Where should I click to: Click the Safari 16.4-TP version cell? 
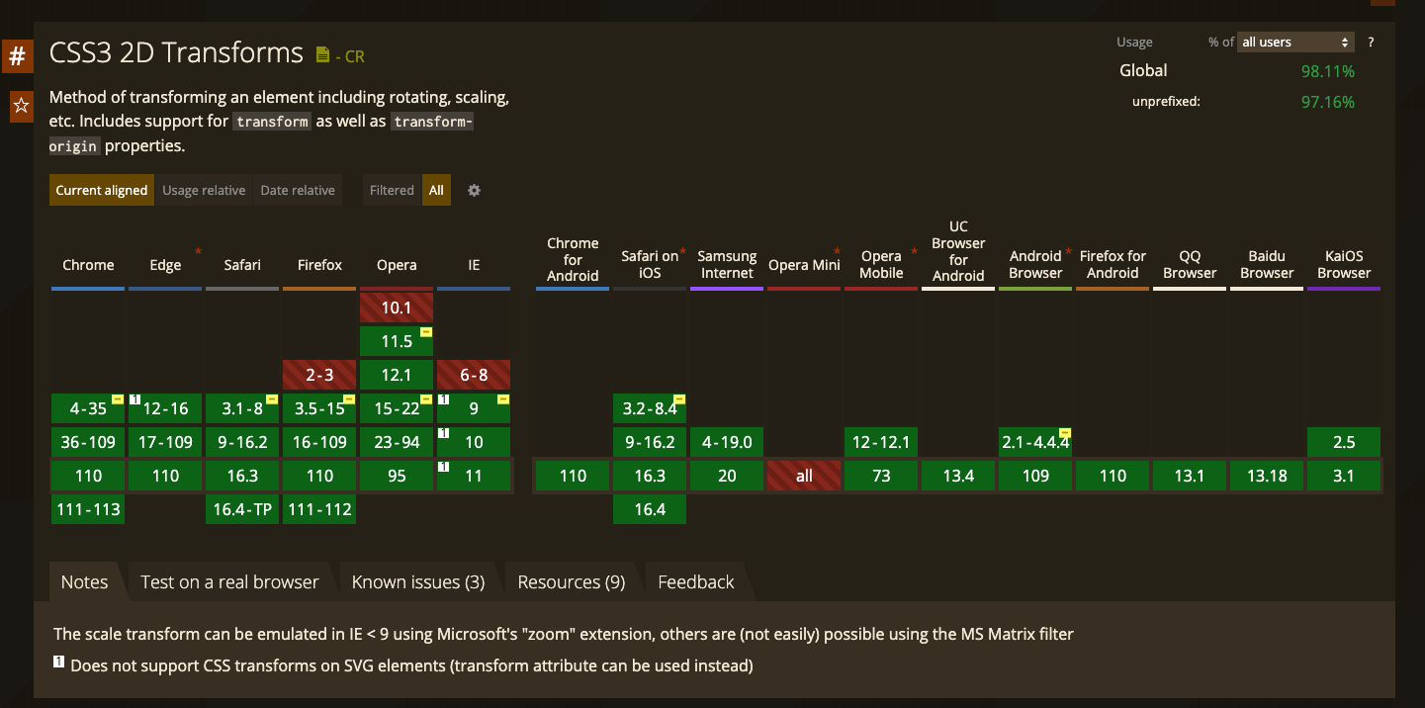(x=242, y=509)
